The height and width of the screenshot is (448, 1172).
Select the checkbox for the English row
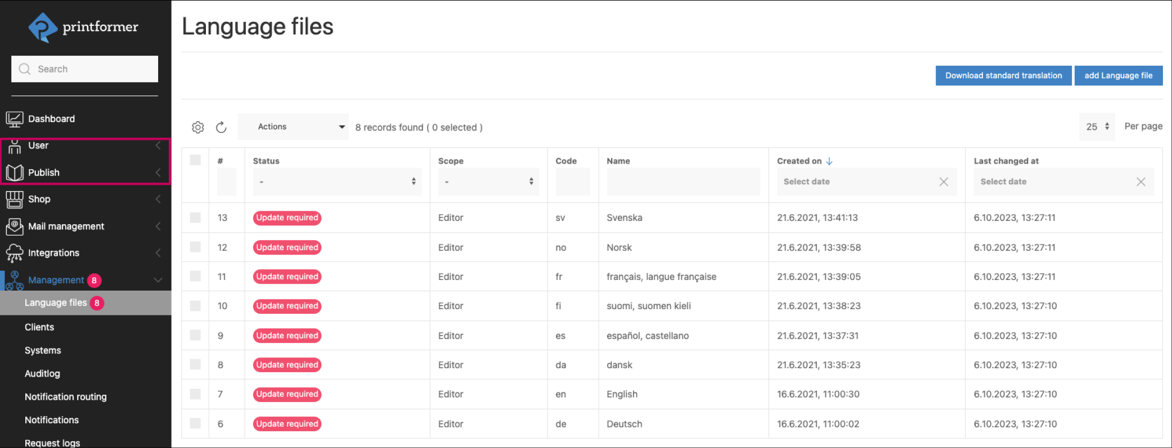[195, 394]
